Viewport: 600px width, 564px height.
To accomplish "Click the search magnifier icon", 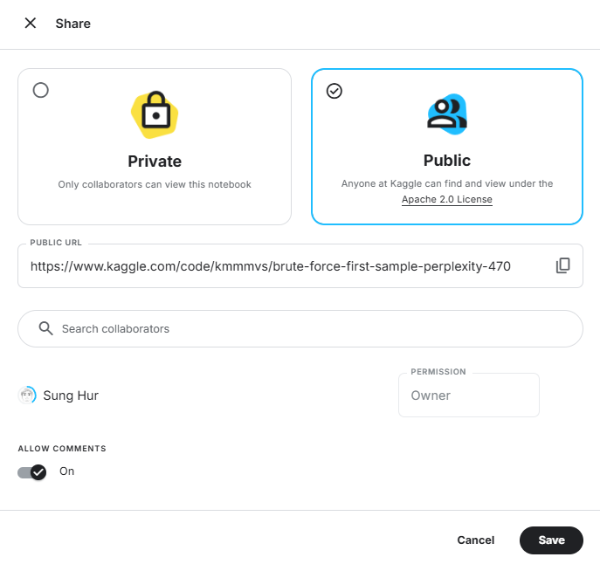I will [x=46, y=328].
